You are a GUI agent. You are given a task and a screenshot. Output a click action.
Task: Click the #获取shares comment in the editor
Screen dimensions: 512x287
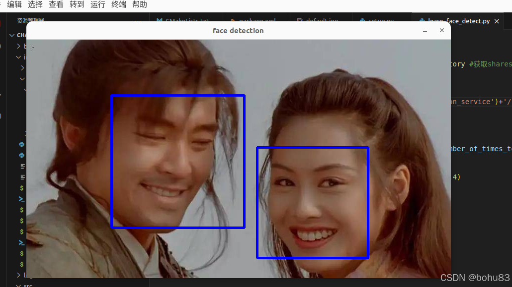point(491,64)
